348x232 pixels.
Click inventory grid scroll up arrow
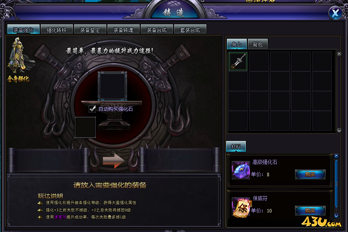pos(339,54)
